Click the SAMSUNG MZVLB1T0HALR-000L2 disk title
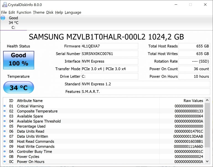 (x=106, y=37)
